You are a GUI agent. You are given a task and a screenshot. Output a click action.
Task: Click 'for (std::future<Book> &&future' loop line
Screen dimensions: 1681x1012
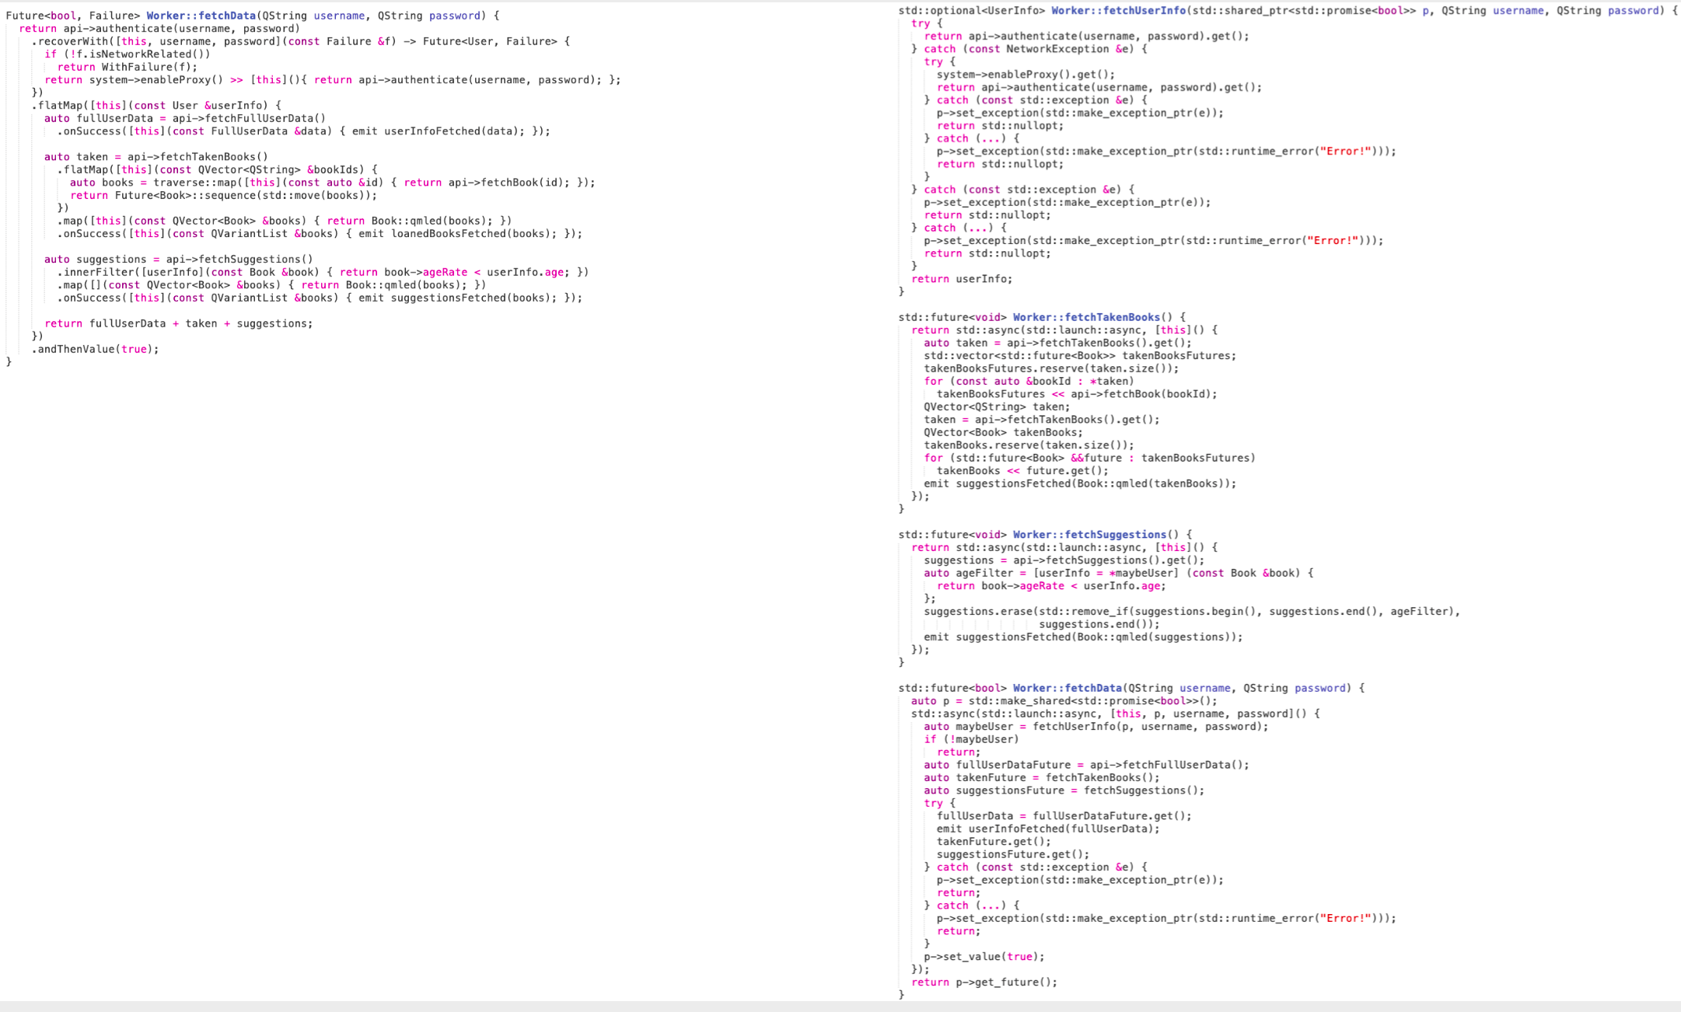1090,459
